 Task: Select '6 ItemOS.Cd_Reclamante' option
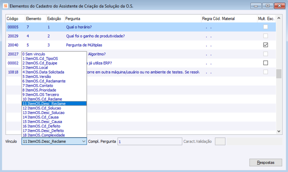click(x=54, y=81)
